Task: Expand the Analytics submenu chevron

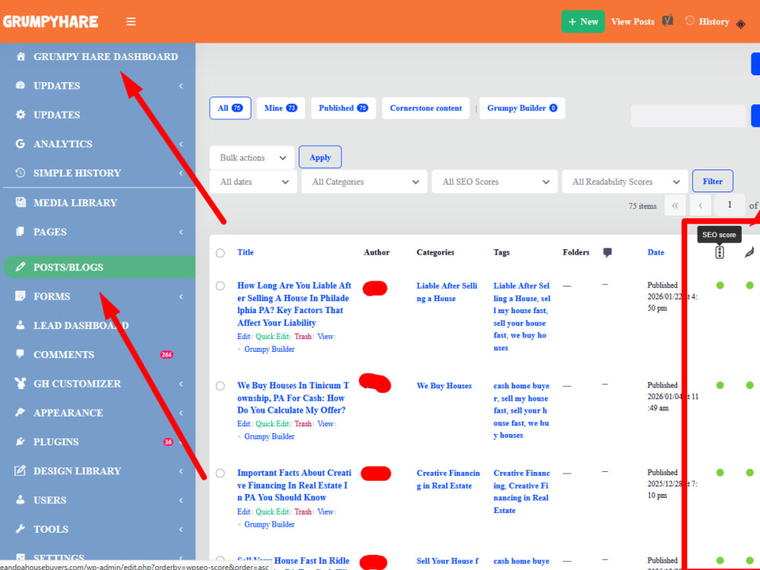Action: pos(181,144)
